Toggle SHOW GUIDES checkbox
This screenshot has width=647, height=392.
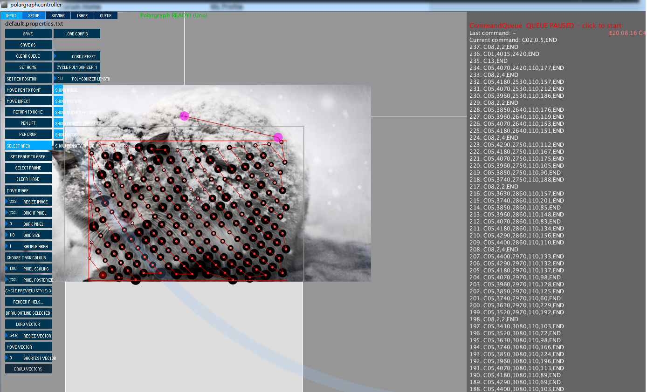click(x=58, y=135)
